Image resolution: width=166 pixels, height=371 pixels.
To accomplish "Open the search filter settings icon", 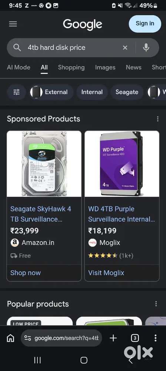I will [17, 92].
